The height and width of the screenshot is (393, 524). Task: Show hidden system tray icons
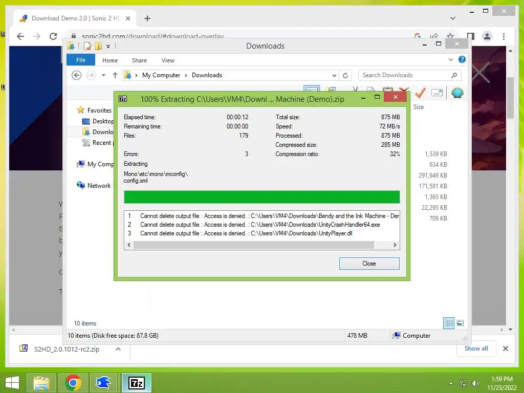pyautogui.click(x=451, y=383)
